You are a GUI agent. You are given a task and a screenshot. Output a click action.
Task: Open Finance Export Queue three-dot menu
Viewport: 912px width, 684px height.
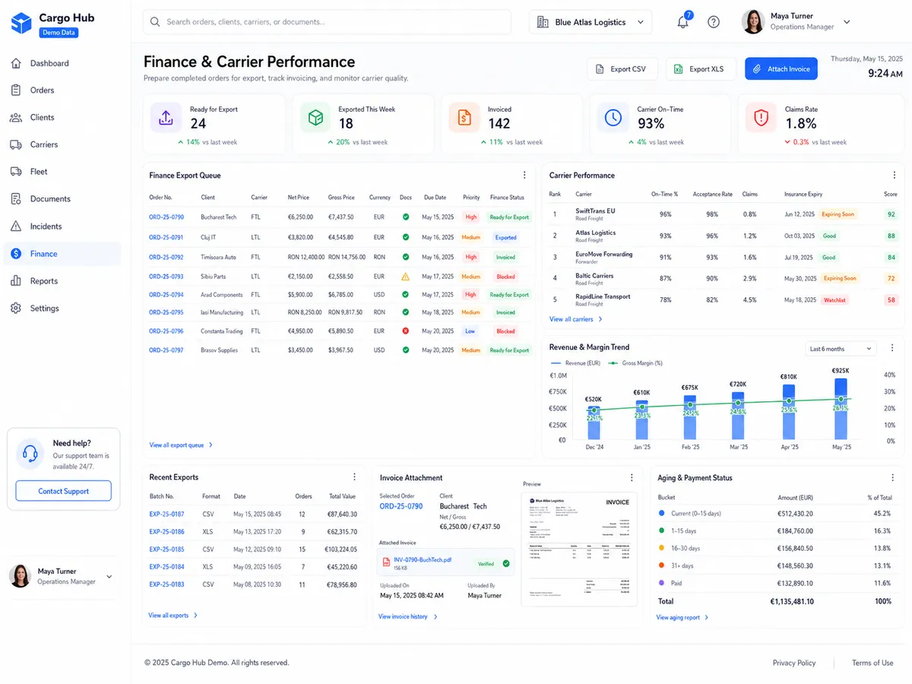[524, 176]
